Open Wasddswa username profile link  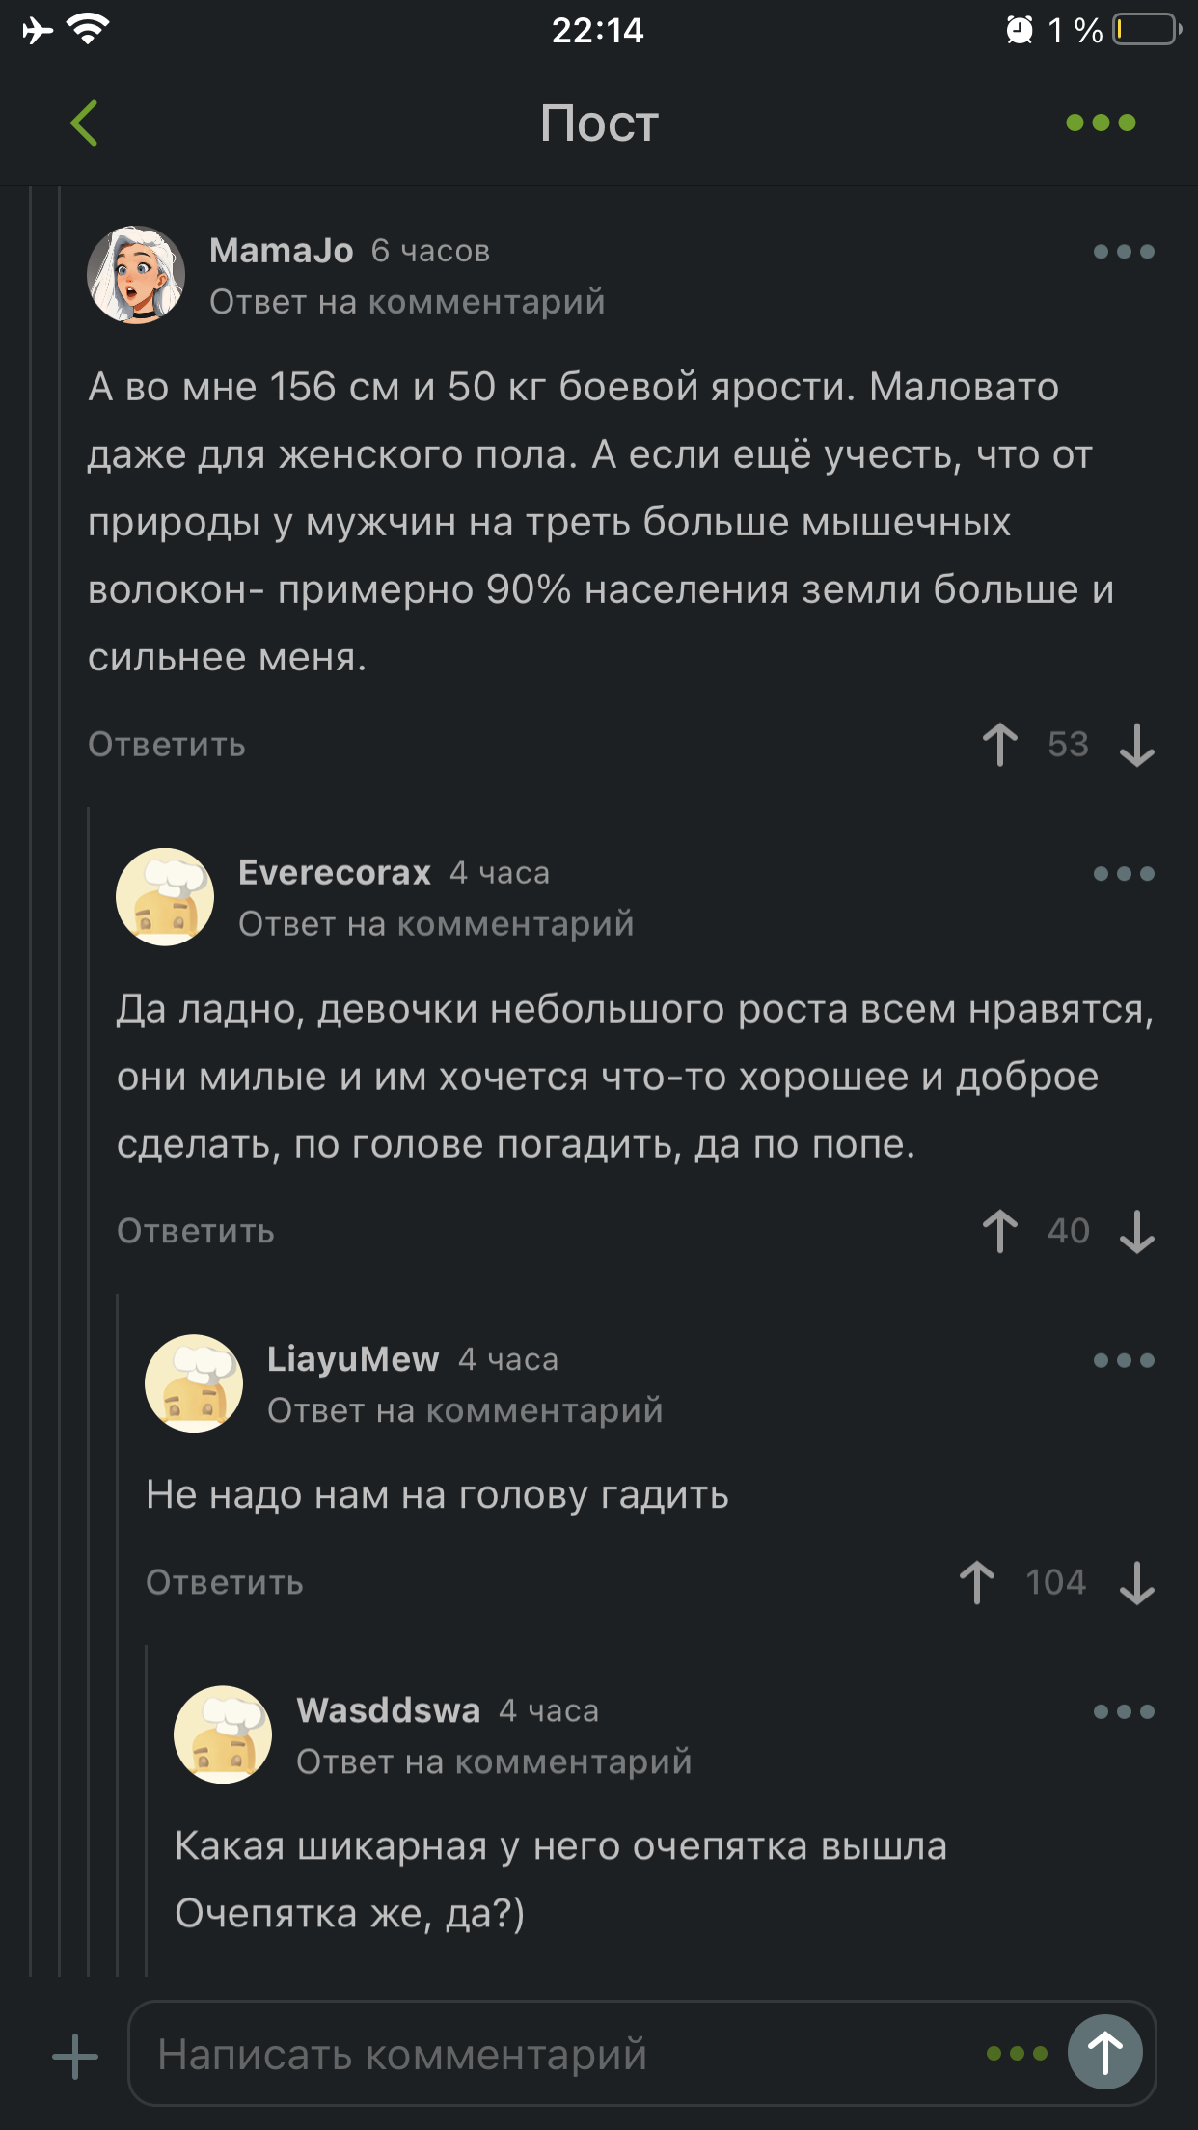pos(388,1710)
